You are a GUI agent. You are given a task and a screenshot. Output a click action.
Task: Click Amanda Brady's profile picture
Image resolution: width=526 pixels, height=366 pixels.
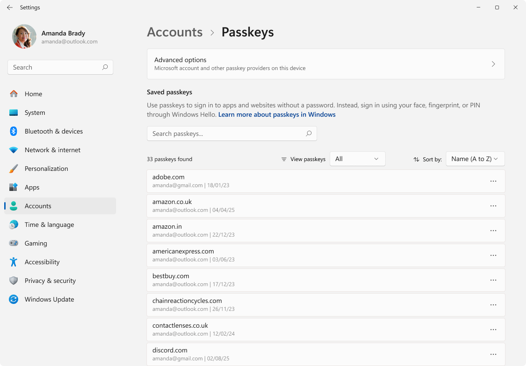pyautogui.click(x=24, y=36)
